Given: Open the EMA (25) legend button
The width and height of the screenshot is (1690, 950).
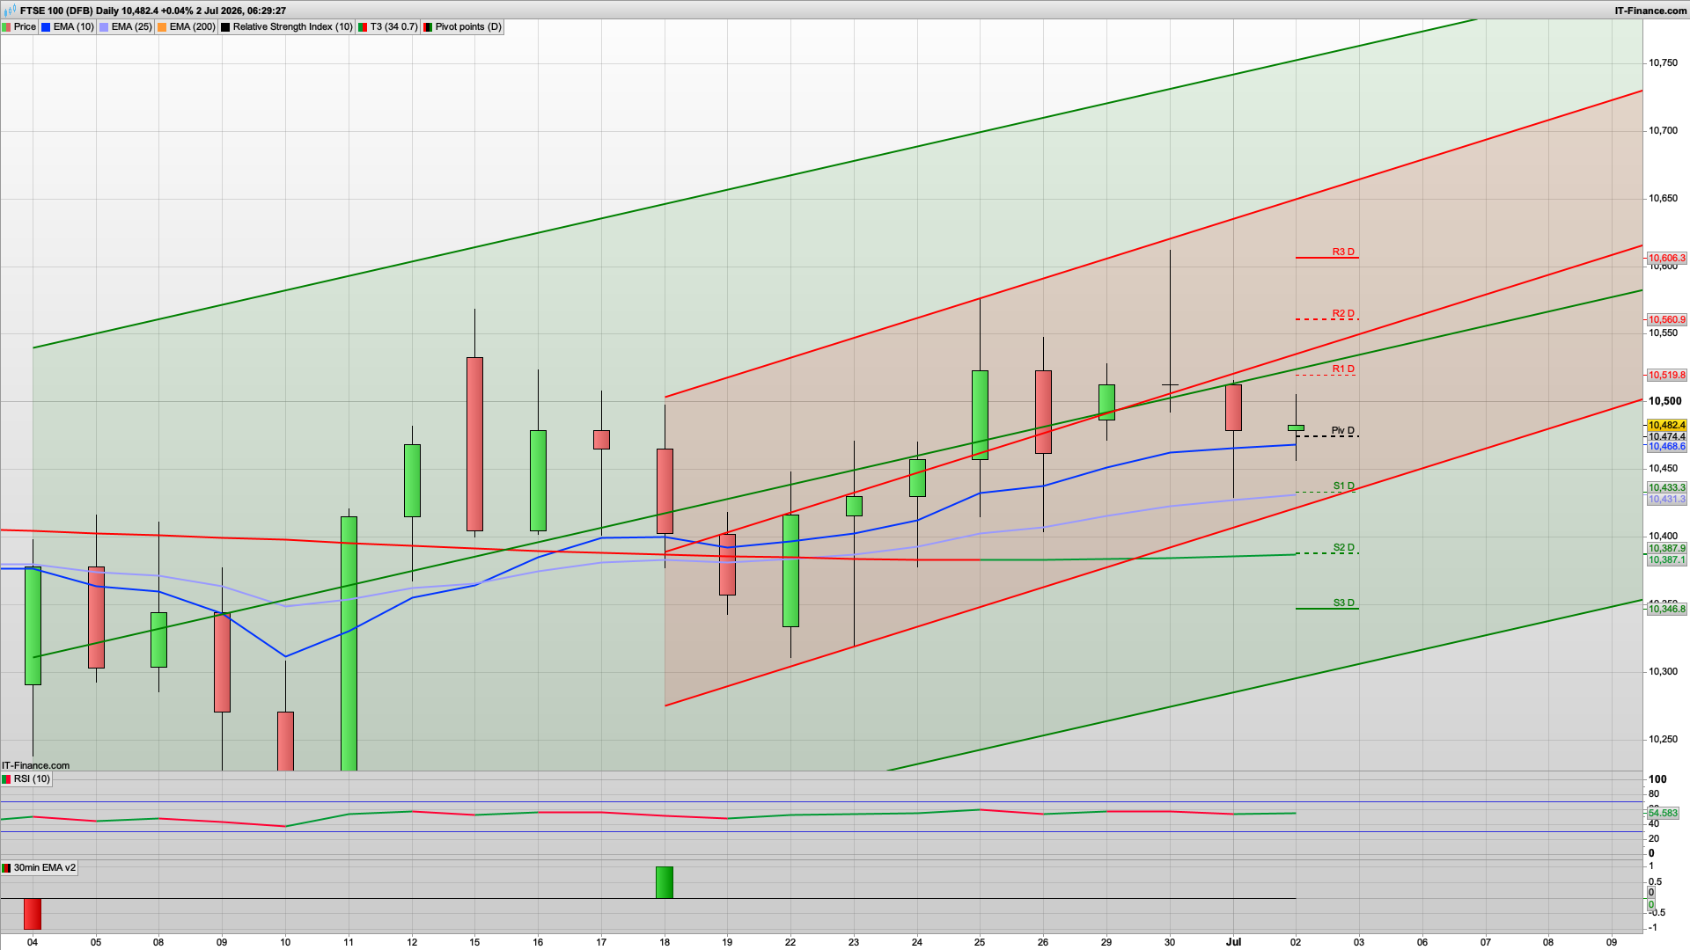Looking at the screenshot, I should 126,27.
